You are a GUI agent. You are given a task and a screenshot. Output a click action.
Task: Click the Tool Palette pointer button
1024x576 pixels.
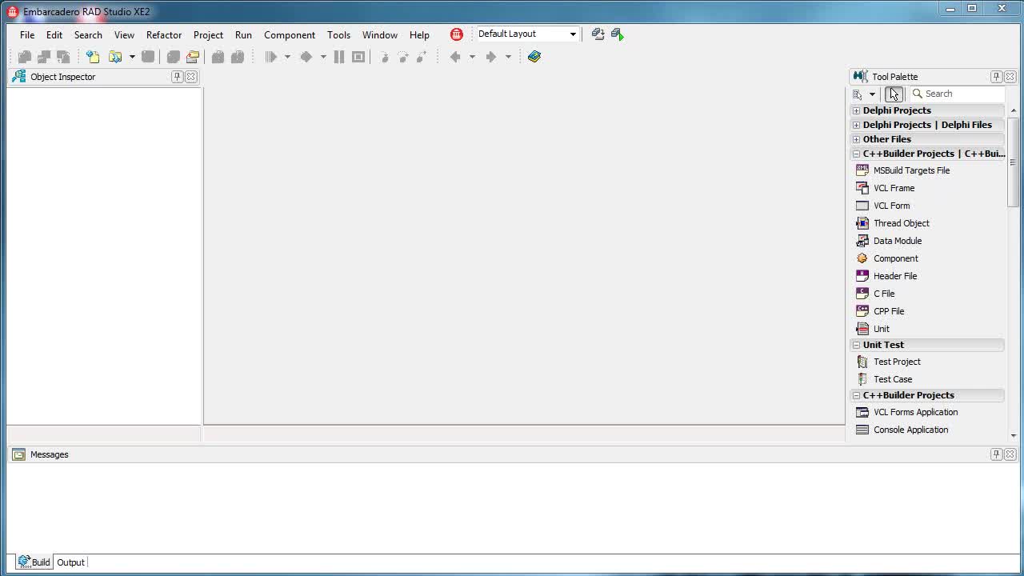tap(894, 94)
